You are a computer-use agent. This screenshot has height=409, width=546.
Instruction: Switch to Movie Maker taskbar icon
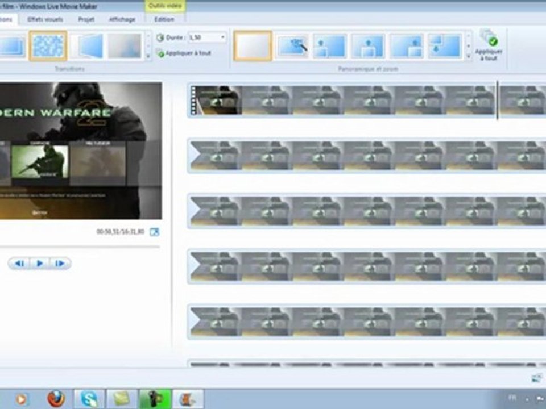tap(188, 399)
